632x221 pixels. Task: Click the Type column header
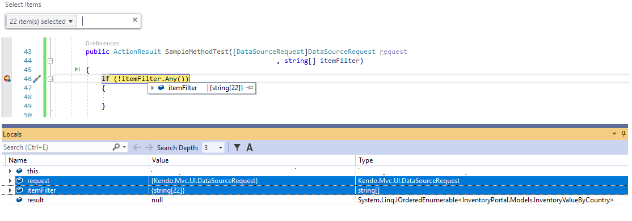pos(492,160)
